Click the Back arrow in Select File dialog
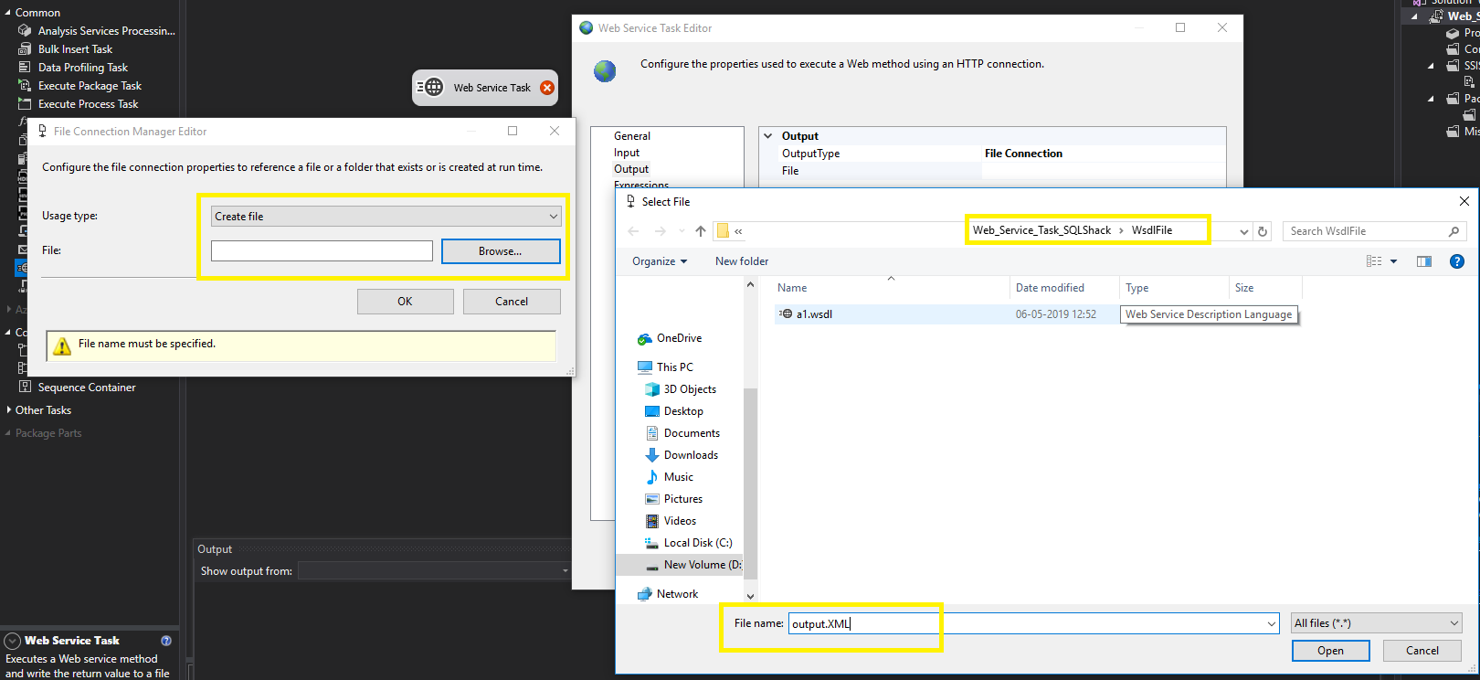 tap(633, 231)
